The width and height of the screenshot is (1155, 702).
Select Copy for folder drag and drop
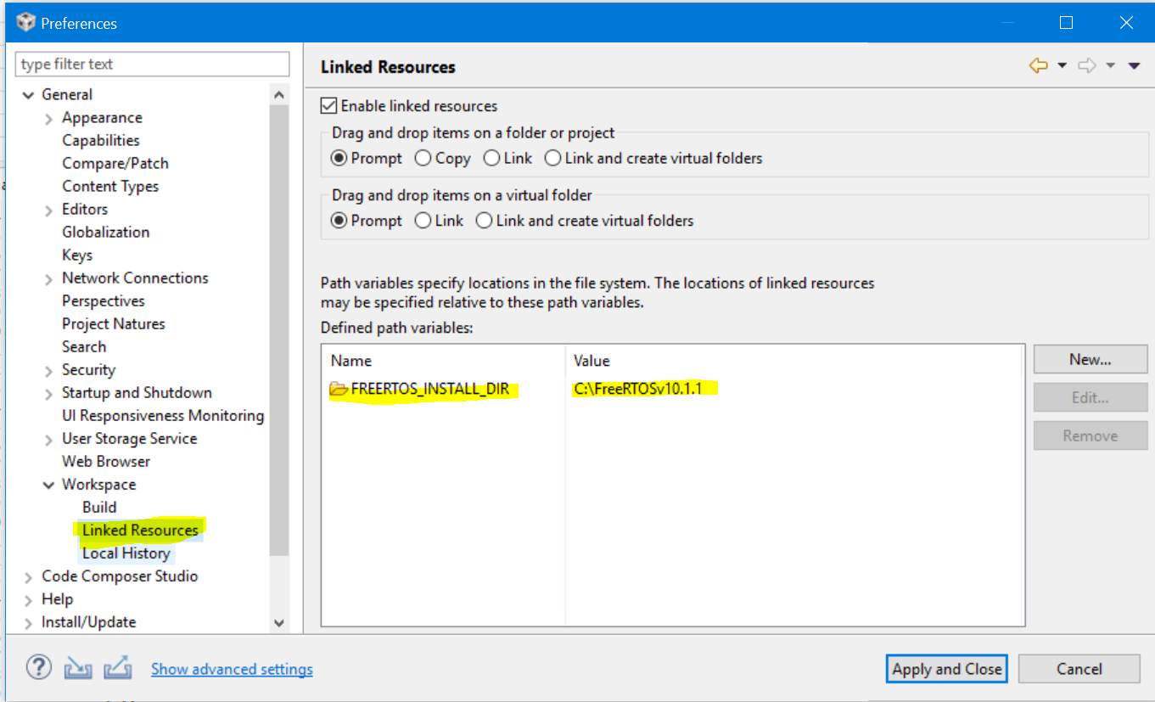click(x=423, y=158)
